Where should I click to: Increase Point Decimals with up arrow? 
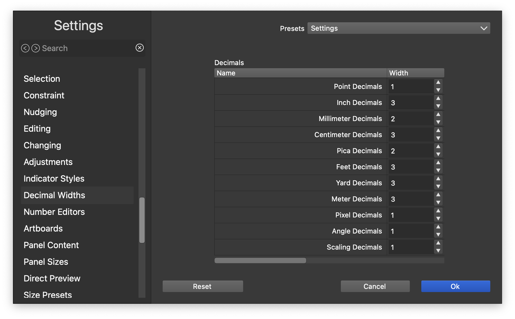[438, 83]
